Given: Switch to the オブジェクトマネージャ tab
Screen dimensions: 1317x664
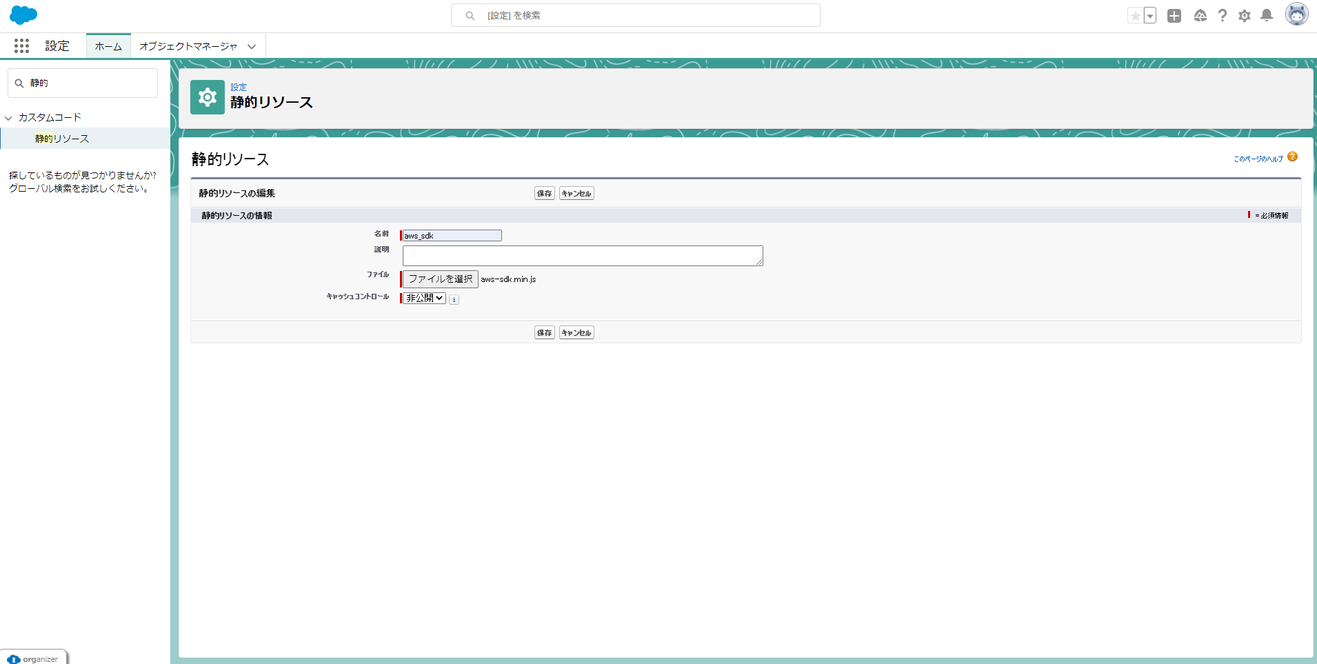Looking at the screenshot, I should point(188,46).
